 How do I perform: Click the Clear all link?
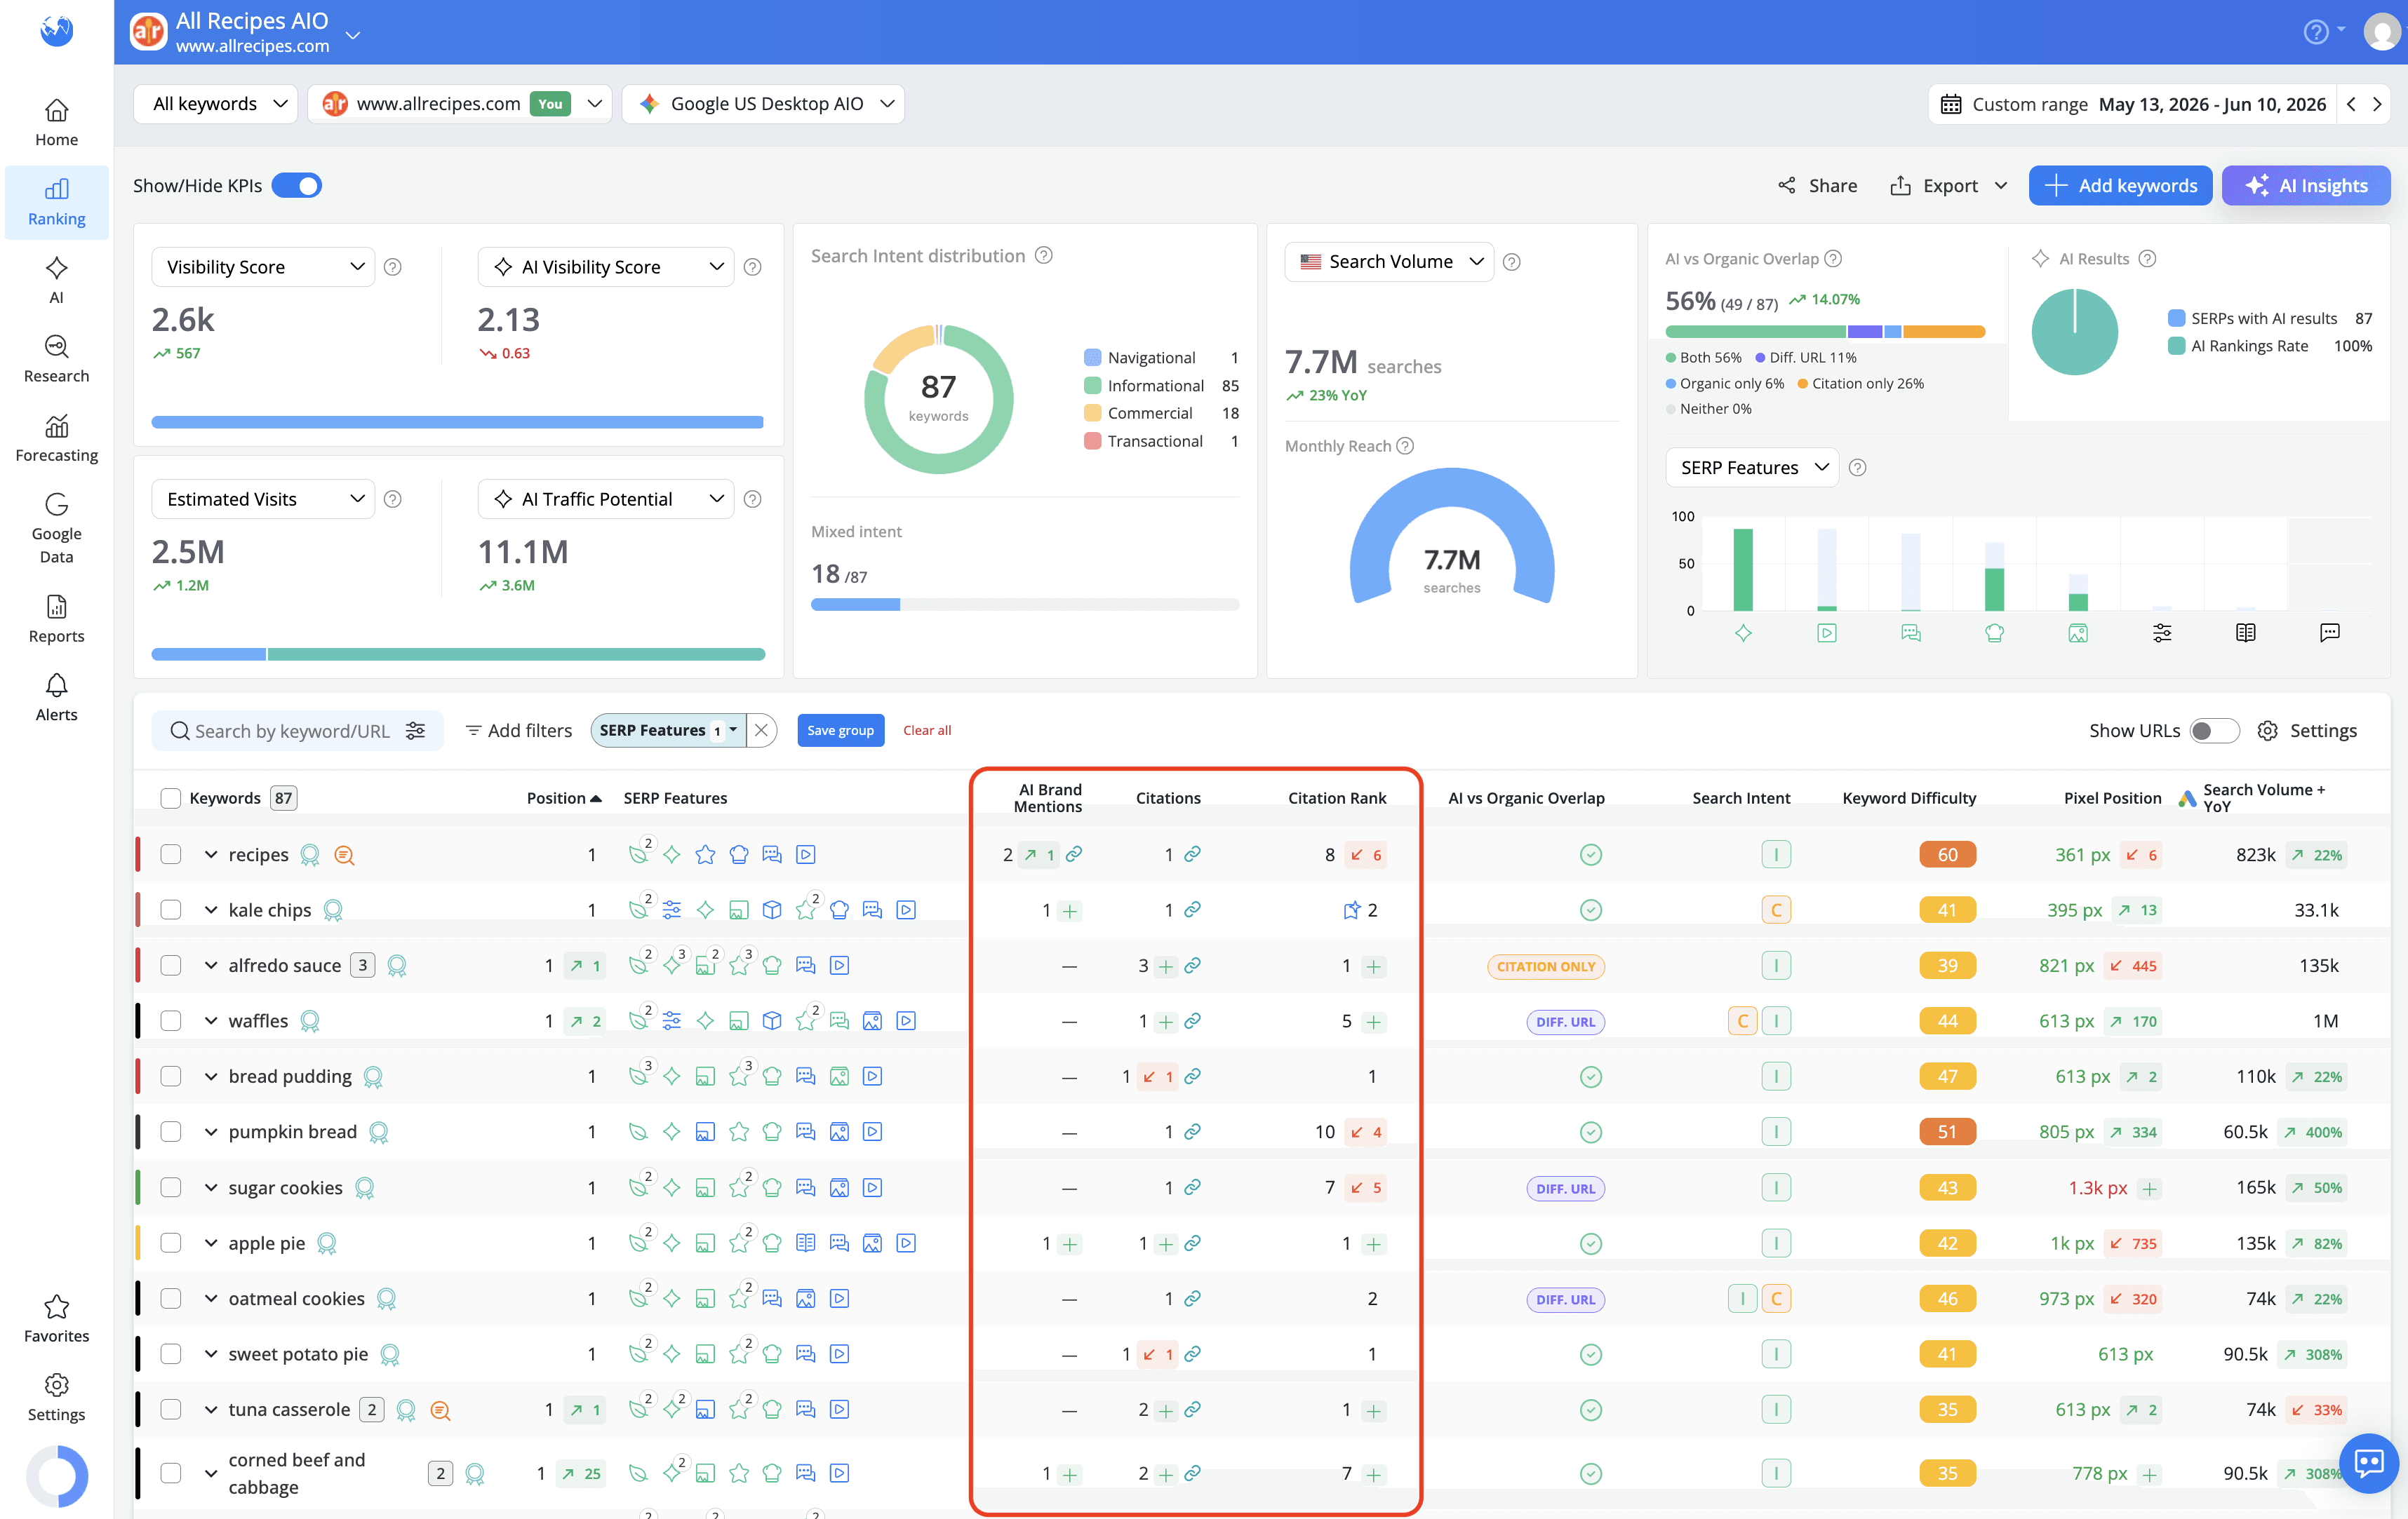pyautogui.click(x=926, y=731)
